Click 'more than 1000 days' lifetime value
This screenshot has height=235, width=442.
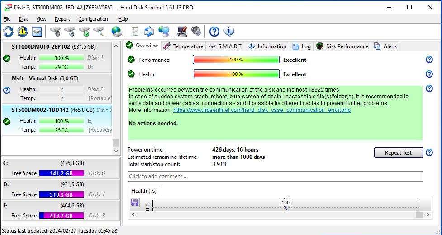pyautogui.click(x=238, y=157)
